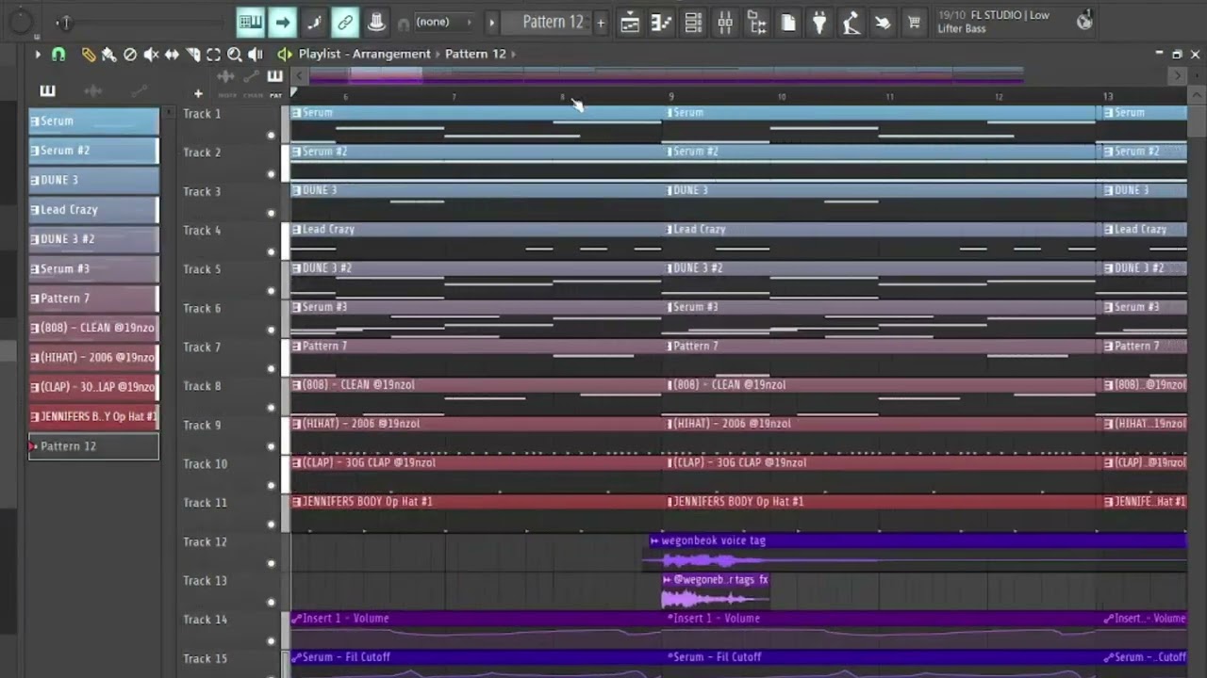
Task: Switch picker to the PAT tab
Action: 275,95
